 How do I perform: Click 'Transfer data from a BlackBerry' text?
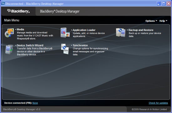tap(34, 49)
